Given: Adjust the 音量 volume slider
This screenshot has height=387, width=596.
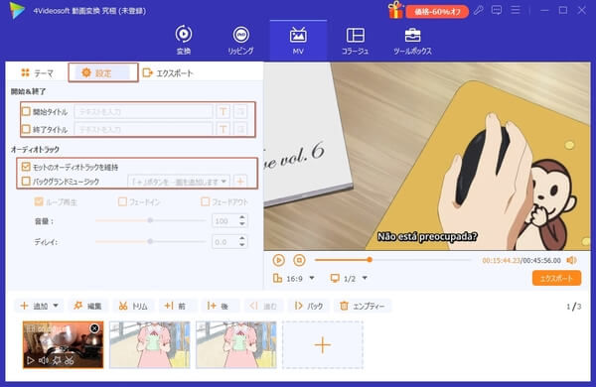Looking at the screenshot, I should [151, 220].
